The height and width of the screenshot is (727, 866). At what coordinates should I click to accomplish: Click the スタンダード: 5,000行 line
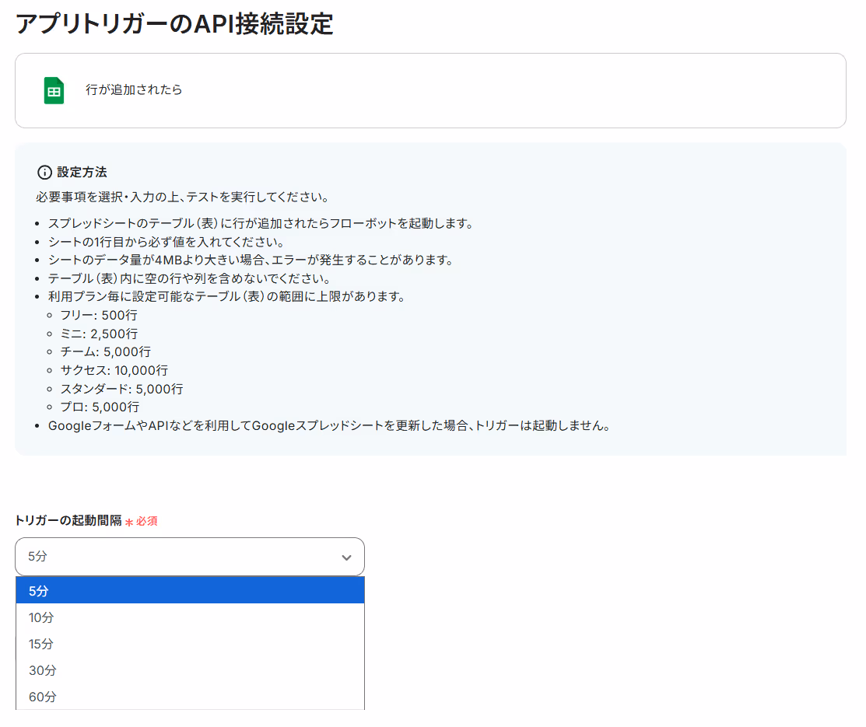[121, 389]
